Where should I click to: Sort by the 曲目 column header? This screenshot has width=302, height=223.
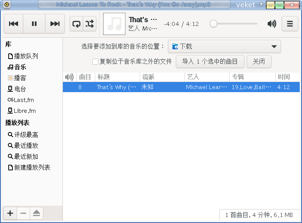tap(85, 77)
